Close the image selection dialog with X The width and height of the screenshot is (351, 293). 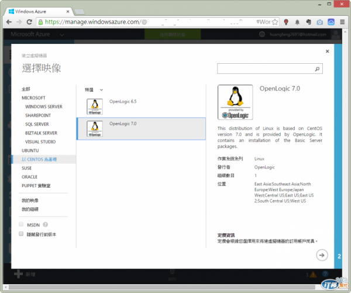tap(327, 51)
